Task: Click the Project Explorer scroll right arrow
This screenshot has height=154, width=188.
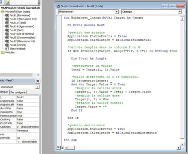Action: click(38, 75)
